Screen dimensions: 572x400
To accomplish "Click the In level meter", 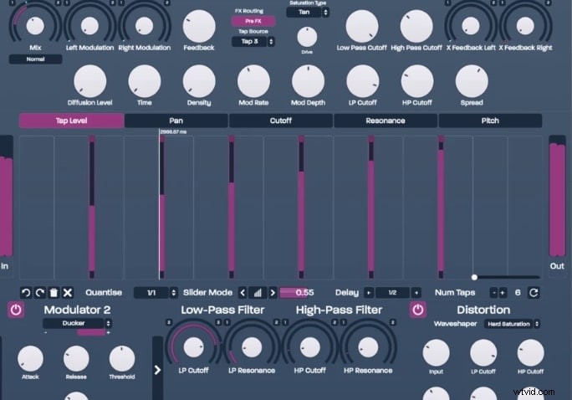I will click(7, 196).
